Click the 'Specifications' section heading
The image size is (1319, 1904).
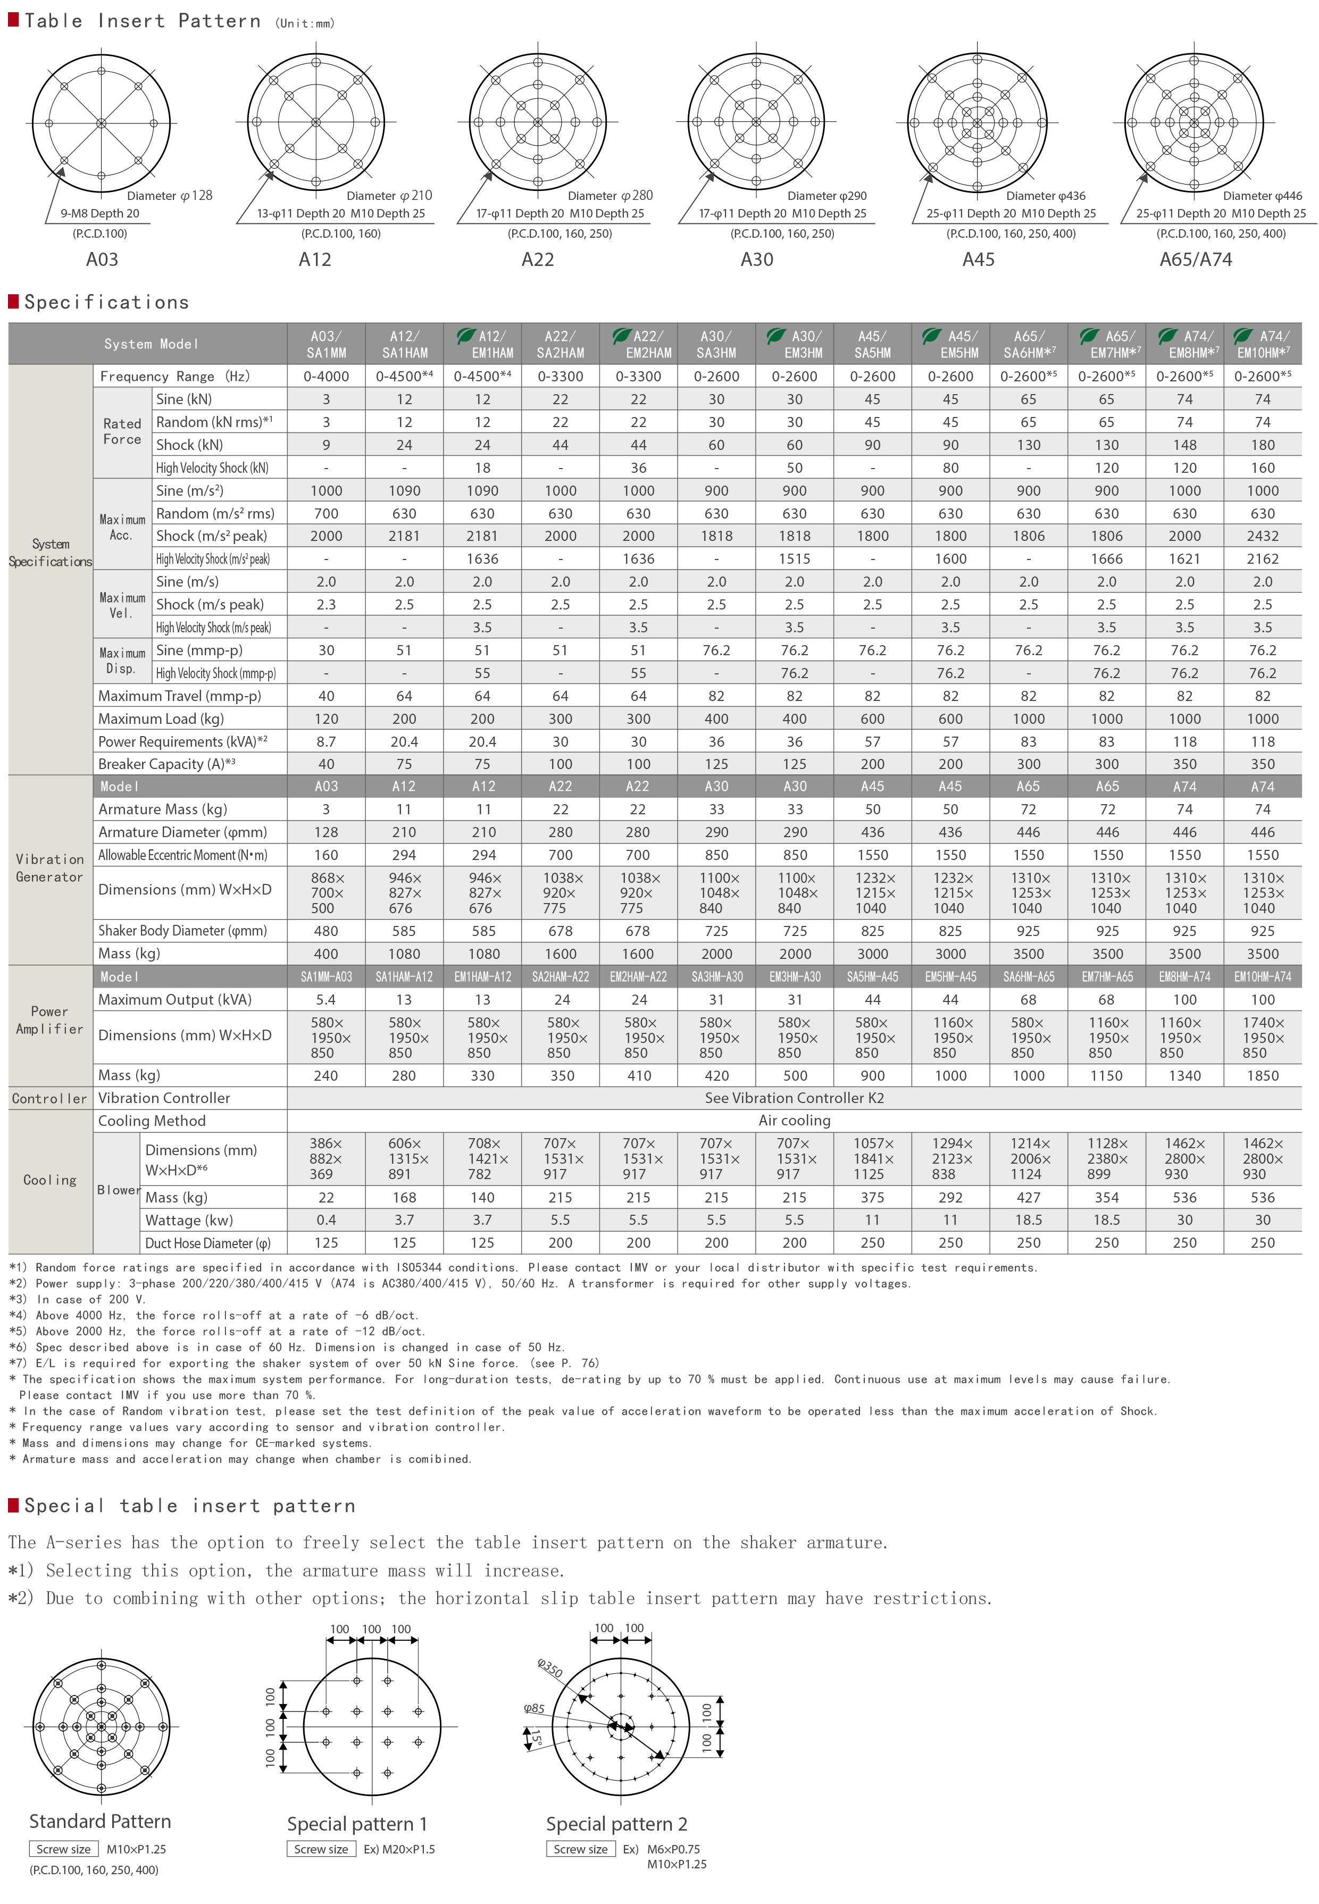[106, 302]
